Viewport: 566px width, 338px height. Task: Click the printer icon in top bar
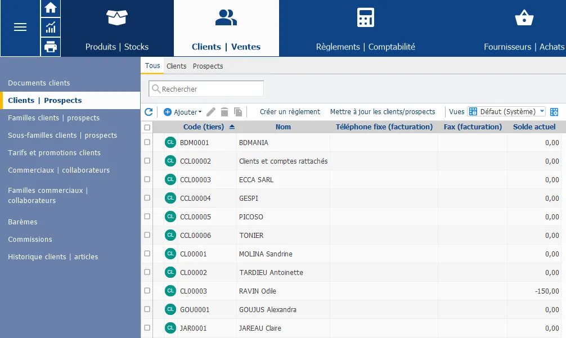51,47
